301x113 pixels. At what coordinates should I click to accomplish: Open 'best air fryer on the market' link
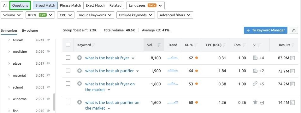(x=110, y=87)
